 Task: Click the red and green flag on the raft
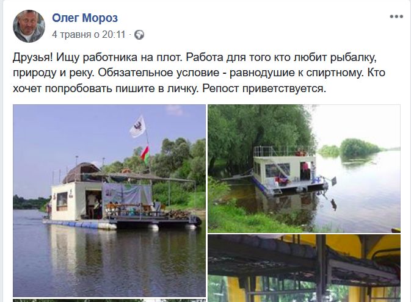(145, 155)
